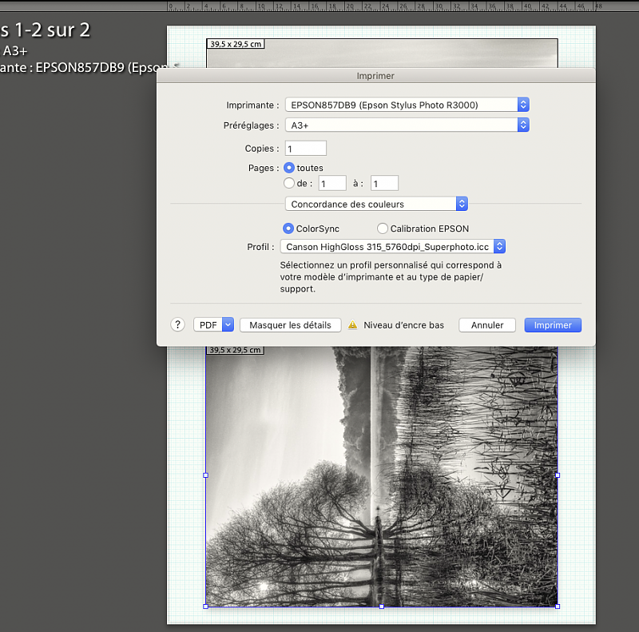Enable the ColorSync radio option
The width and height of the screenshot is (639, 632).
click(x=289, y=229)
